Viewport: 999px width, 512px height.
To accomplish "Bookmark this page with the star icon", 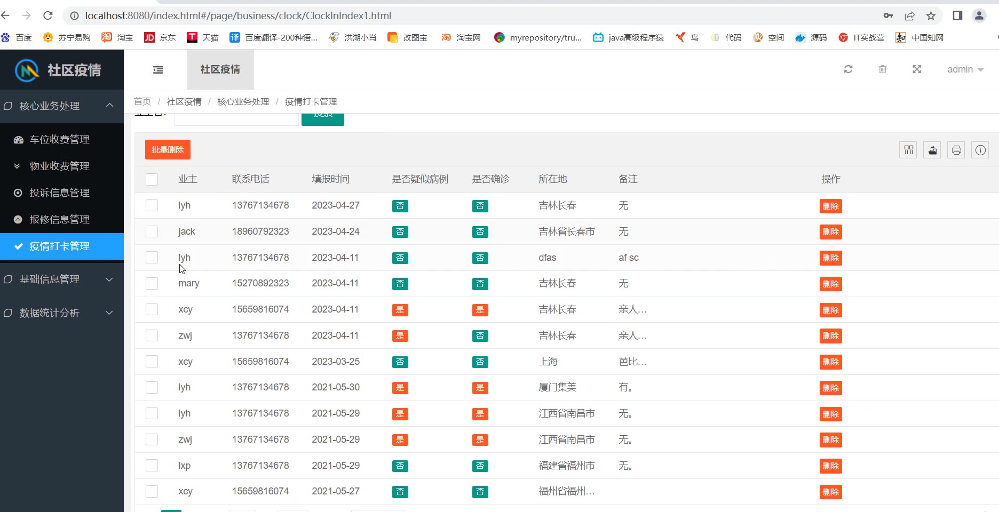I will point(931,16).
